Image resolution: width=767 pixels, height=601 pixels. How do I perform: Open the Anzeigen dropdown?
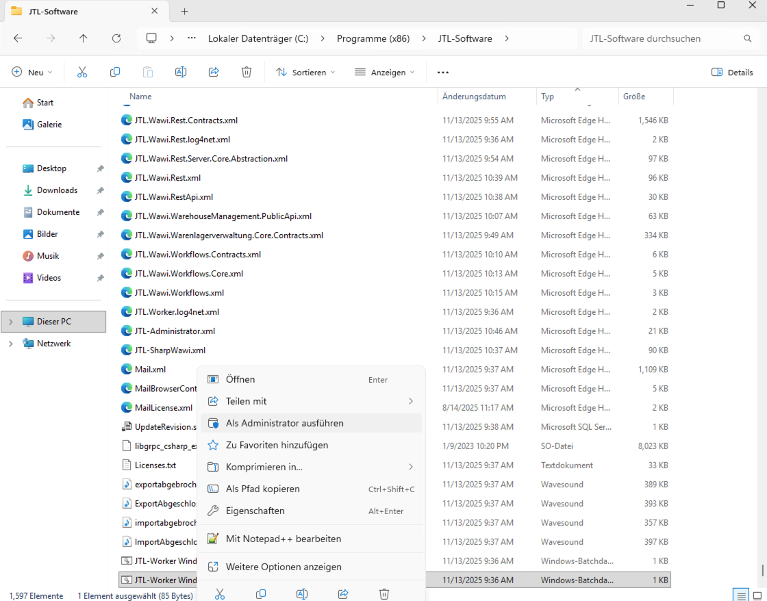coord(384,73)
